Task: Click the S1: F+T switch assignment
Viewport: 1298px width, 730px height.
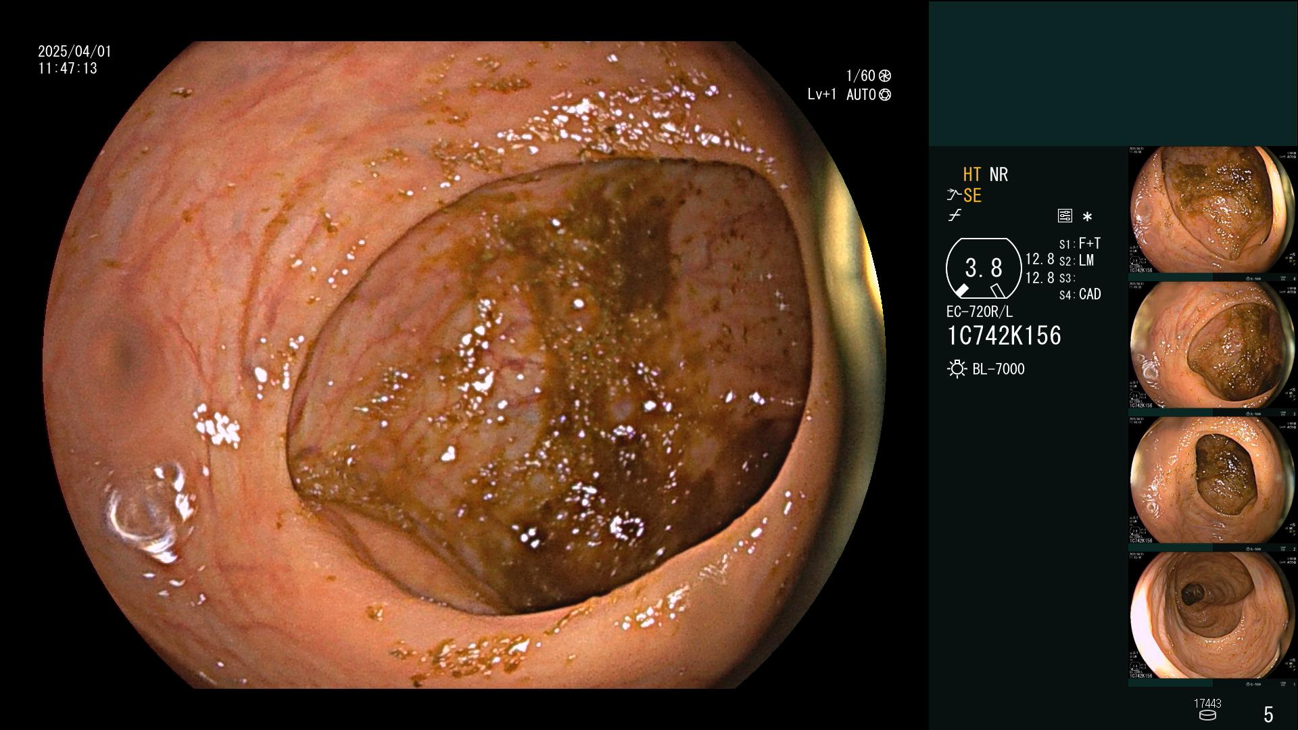Action: tap(1080, 243)
